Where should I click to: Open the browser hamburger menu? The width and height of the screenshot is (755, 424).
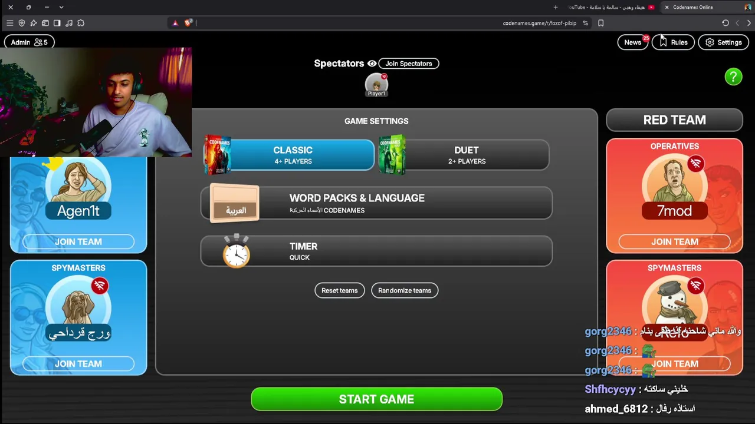click(10, 23)
